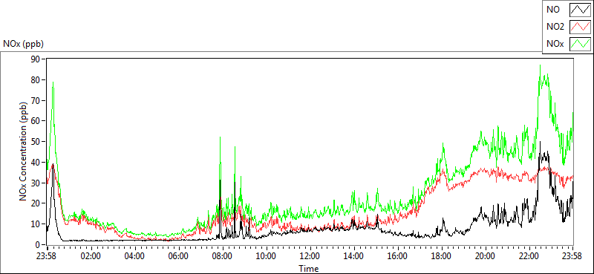Click the 02:00 time axis label

click(91, 255)
